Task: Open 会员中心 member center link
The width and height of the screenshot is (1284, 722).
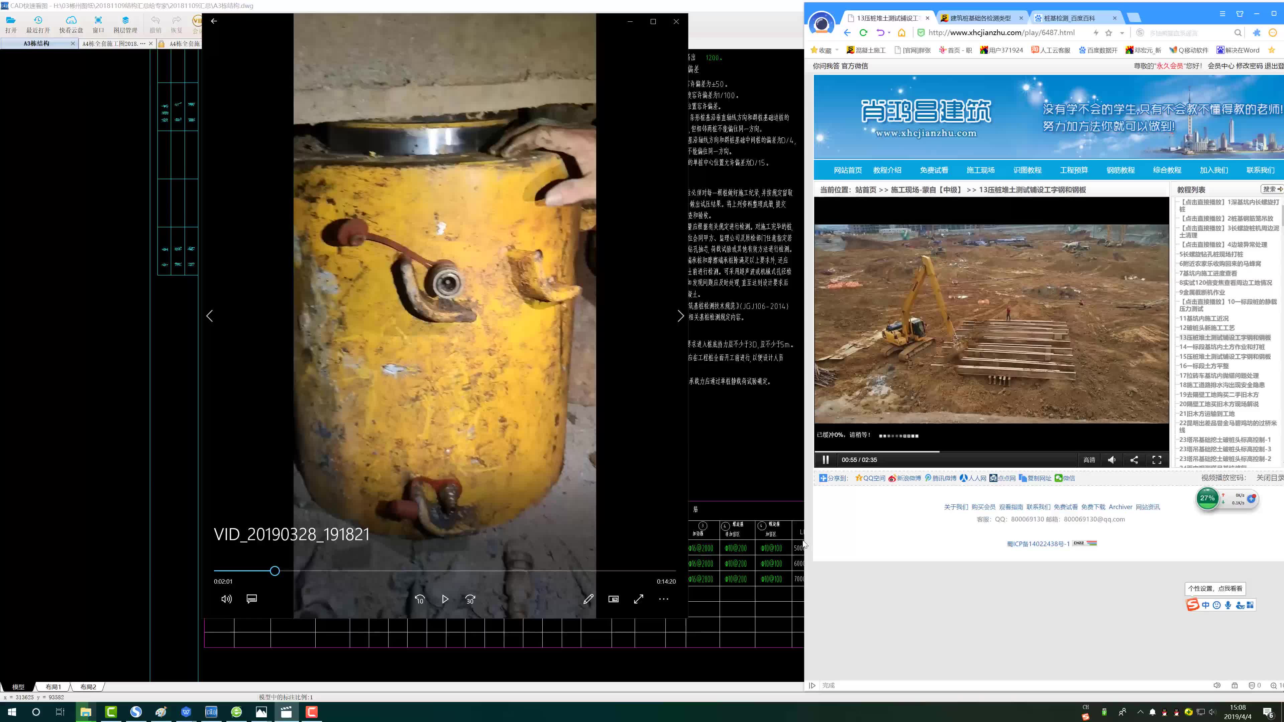Action: click(1221, 66)
